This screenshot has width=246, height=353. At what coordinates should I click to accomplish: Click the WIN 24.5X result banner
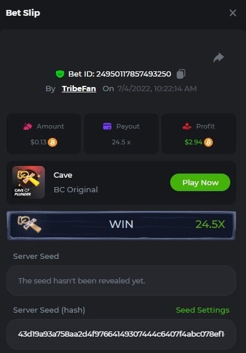(121, 226)
